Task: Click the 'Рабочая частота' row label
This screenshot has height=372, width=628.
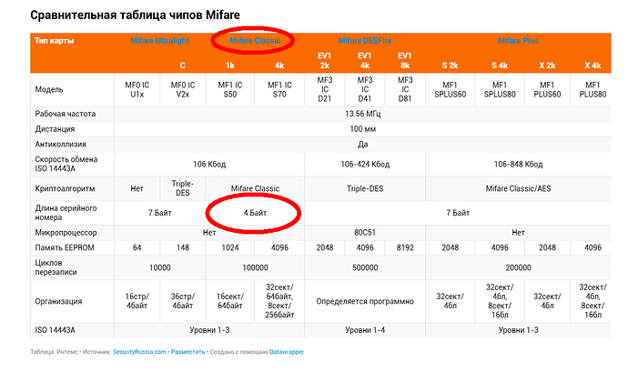Action: click(x=66, y=114)
